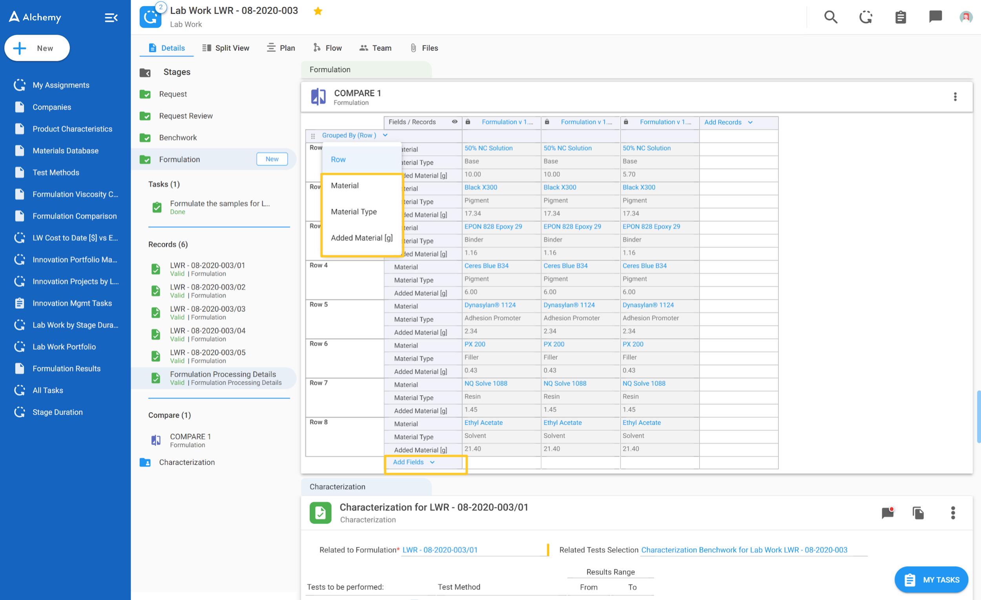Image resolution: width=981 pixels, height=600 pixels.
Task: Click the Lab Work record icon beside the title
Action: pyautogui.click(x=151, y=17)
